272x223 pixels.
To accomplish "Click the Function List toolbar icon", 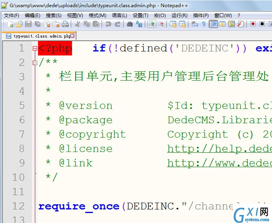I will pyautogui.click(x=241, y=24).
